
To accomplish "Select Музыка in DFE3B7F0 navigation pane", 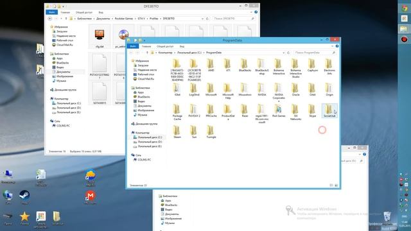I will [61, 81].
